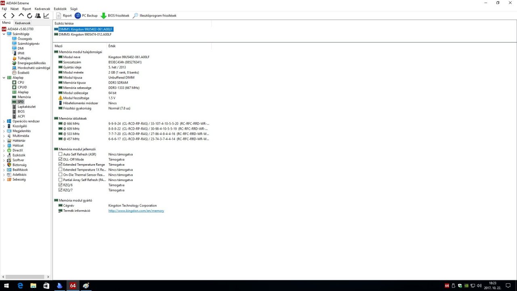Screen dimensions: 517x291
Task: Toggle On-Die Thermal Sensor checkbox
Action: click(x=61, y=175)
